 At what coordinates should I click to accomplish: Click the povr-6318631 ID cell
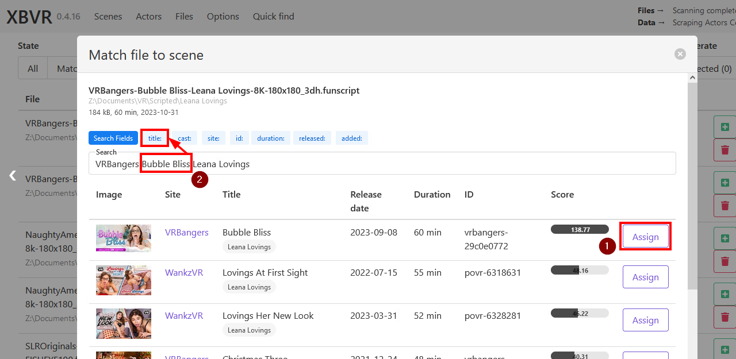click(x=493, y=272)
